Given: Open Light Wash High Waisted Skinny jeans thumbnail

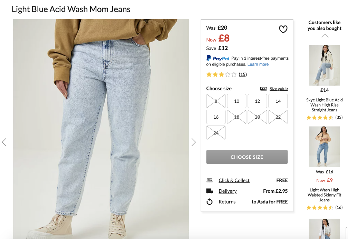Looking at the screenshot, I should click(325, 147).
